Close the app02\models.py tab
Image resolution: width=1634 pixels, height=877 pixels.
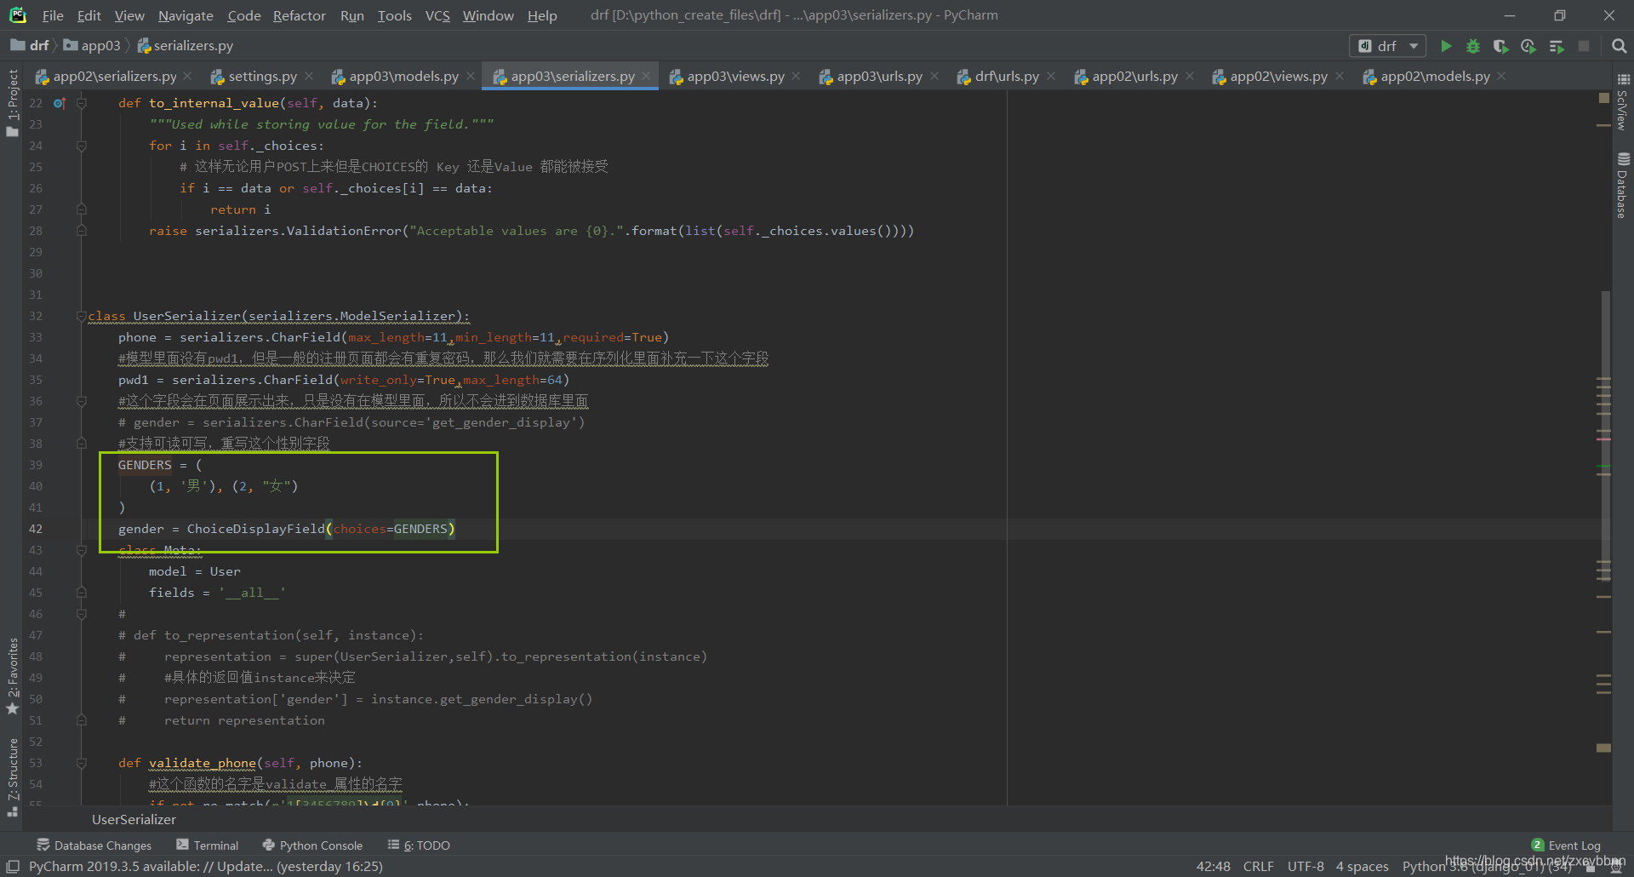1501,77
